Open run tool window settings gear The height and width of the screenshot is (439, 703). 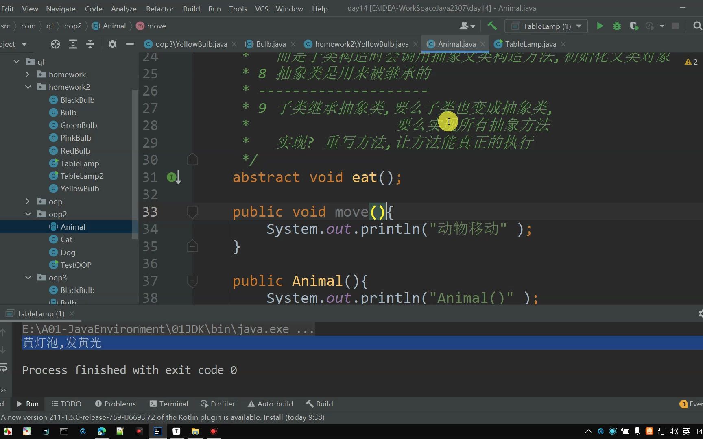[700, 314]
